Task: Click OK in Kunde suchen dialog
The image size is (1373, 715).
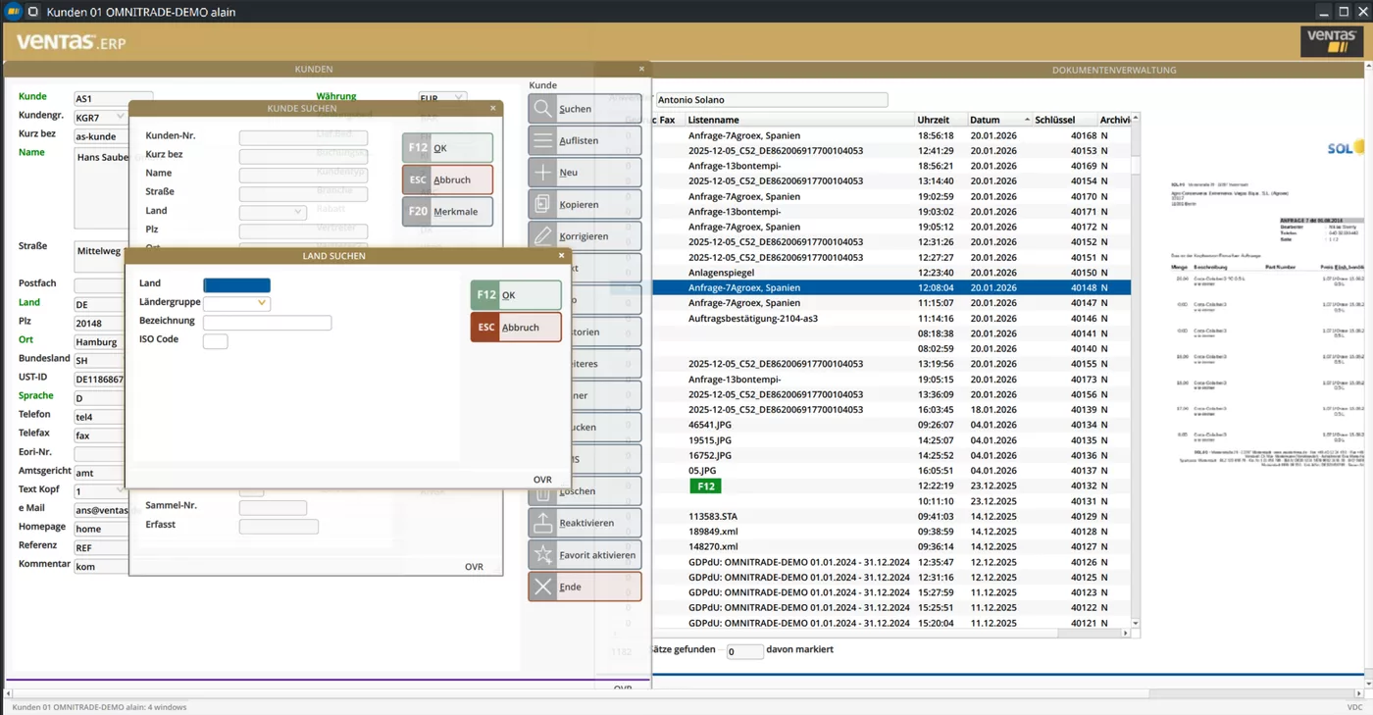Action: tap(447, 148)
